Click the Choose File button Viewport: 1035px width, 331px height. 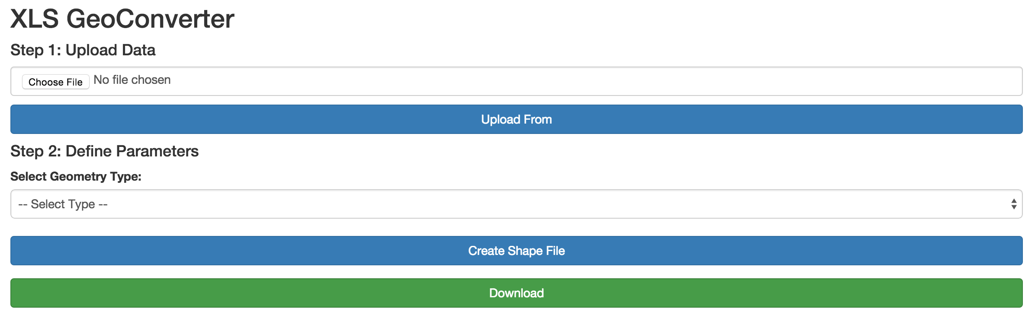[x=55, y=82]
